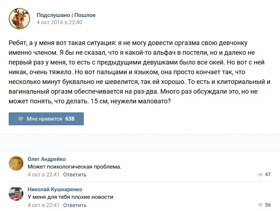The width and height of the screenshot is (280, 211).
Task: Click the 638 count on like button
Action: pyautogui.click(x=70, y=119)
